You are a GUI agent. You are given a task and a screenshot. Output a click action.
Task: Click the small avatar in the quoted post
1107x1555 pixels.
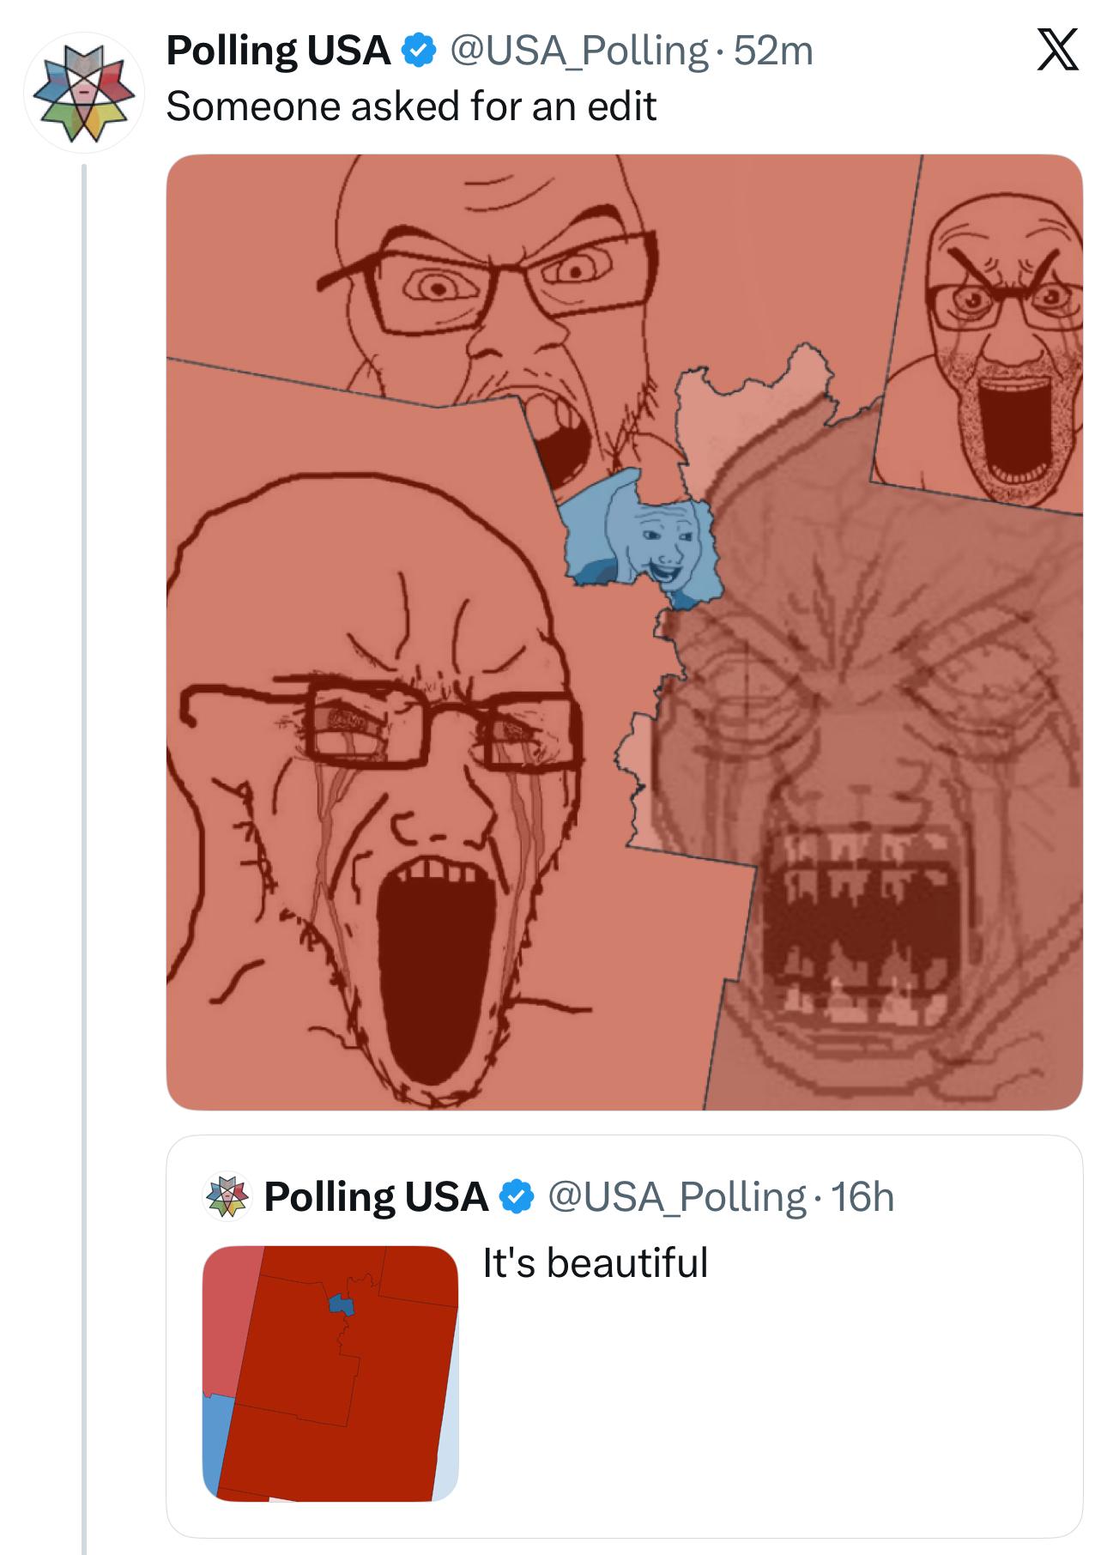click(226, 1196)
